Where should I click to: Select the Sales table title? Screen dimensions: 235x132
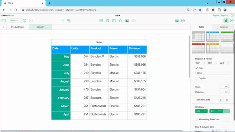(99, 43)
